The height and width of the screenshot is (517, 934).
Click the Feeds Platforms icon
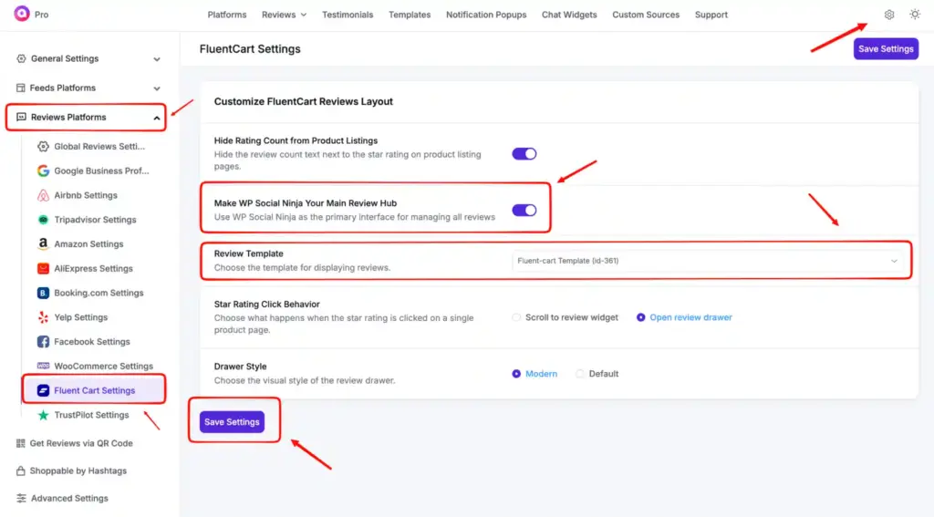click(21, 88)
